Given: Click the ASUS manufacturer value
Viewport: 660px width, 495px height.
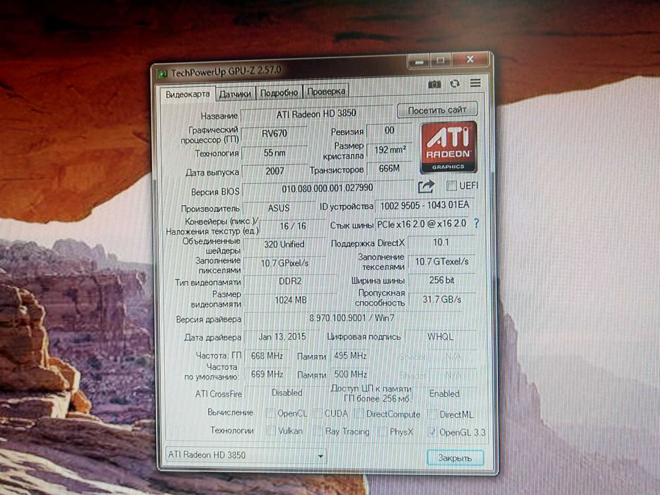Looking at the screenshot, I should tap(279, 208).
